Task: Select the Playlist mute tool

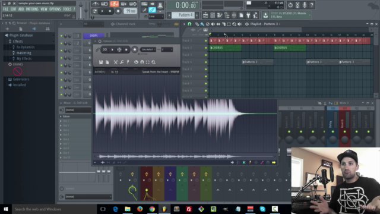Action: [213, 24]
